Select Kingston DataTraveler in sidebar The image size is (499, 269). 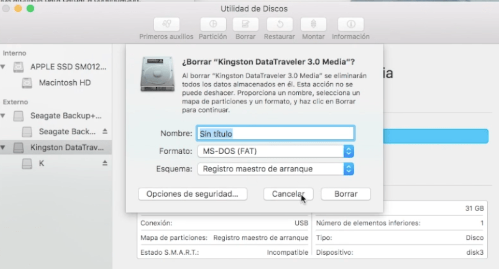coord(66,148)
